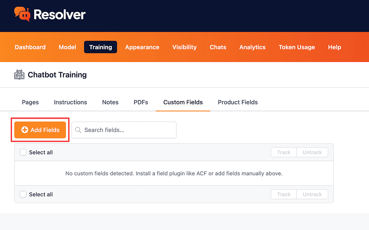Image resolution: width=369 pixels, height=230 pixels.
Task: Click the top Track button
Action: [284, 152]
